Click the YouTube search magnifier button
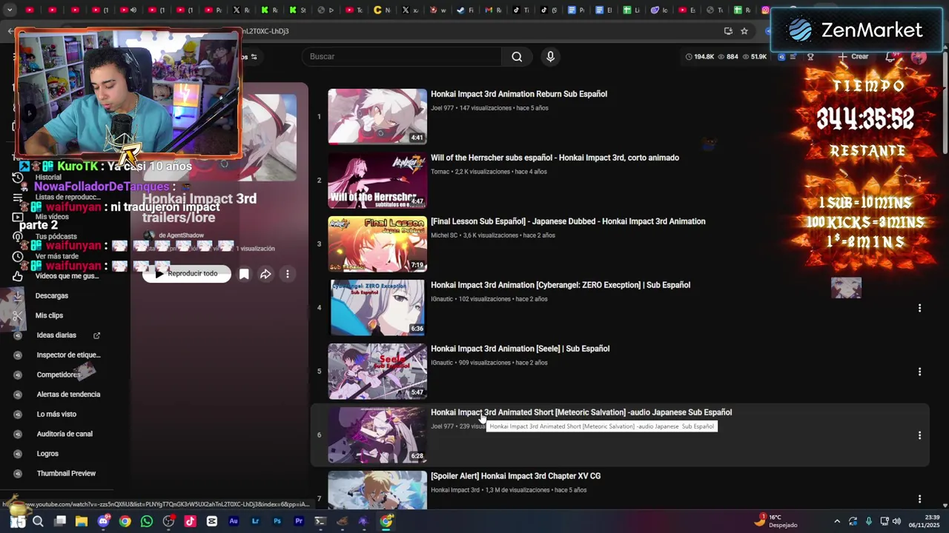 point(517,57)
